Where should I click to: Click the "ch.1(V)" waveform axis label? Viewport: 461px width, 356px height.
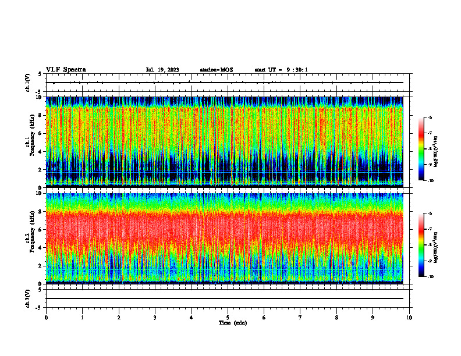coord(28,83)
